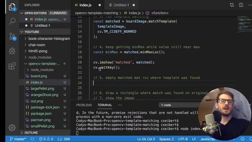The width and height of the screenshot is (252, 142).
Task: Click the Spaces: 2 indentation status item
Action: 166,139
